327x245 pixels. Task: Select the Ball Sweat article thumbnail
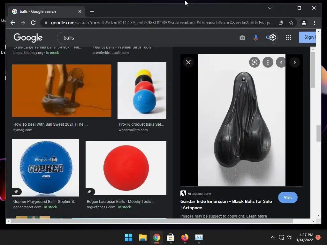point(62,91)
